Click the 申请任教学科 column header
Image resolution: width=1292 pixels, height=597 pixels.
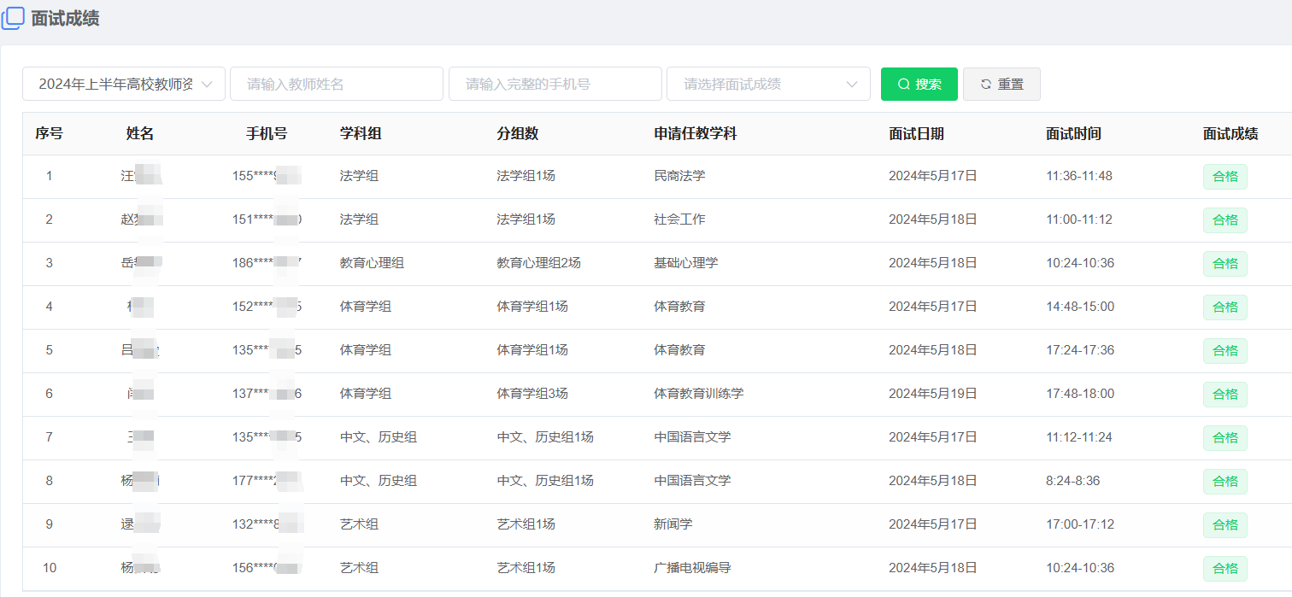click(x=695, y=134)
